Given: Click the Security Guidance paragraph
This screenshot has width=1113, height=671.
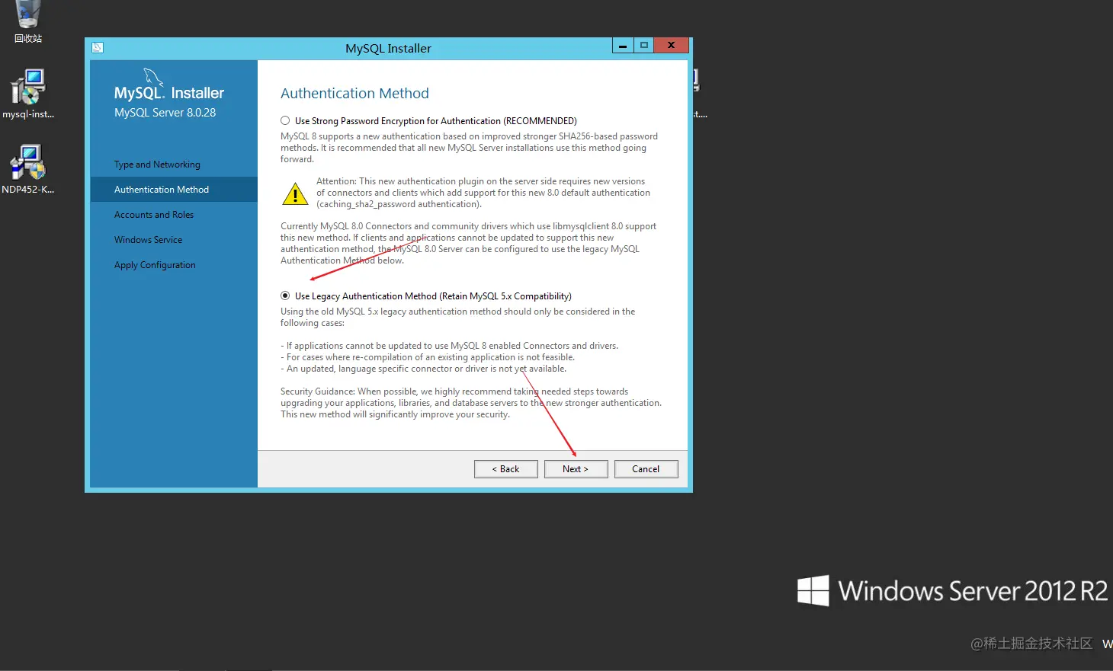Looking at the screenshot, I should 471,403.
